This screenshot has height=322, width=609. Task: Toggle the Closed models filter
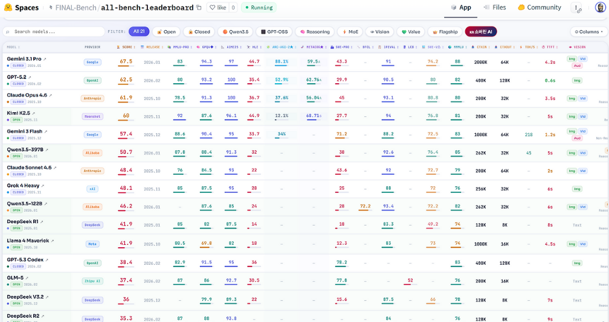(199, 32)
